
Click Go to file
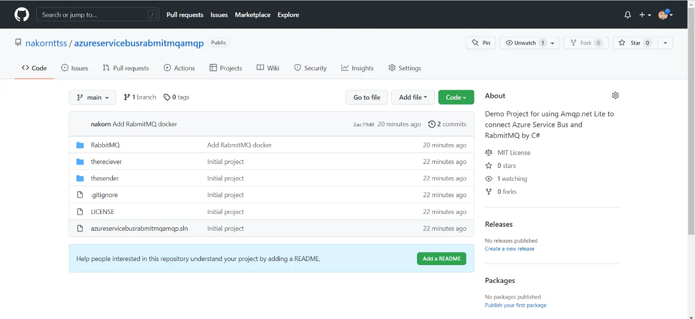367,97
